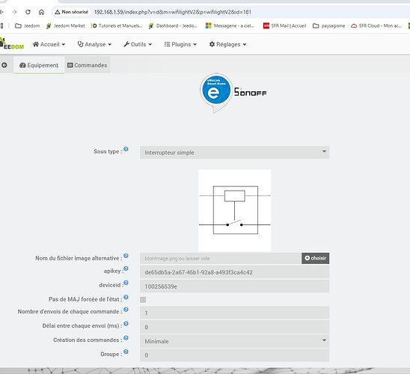This screenshot has height=374, width=410.
Task: Open the paysagisme bookmark folder
Action: click(x=329, y=25)
